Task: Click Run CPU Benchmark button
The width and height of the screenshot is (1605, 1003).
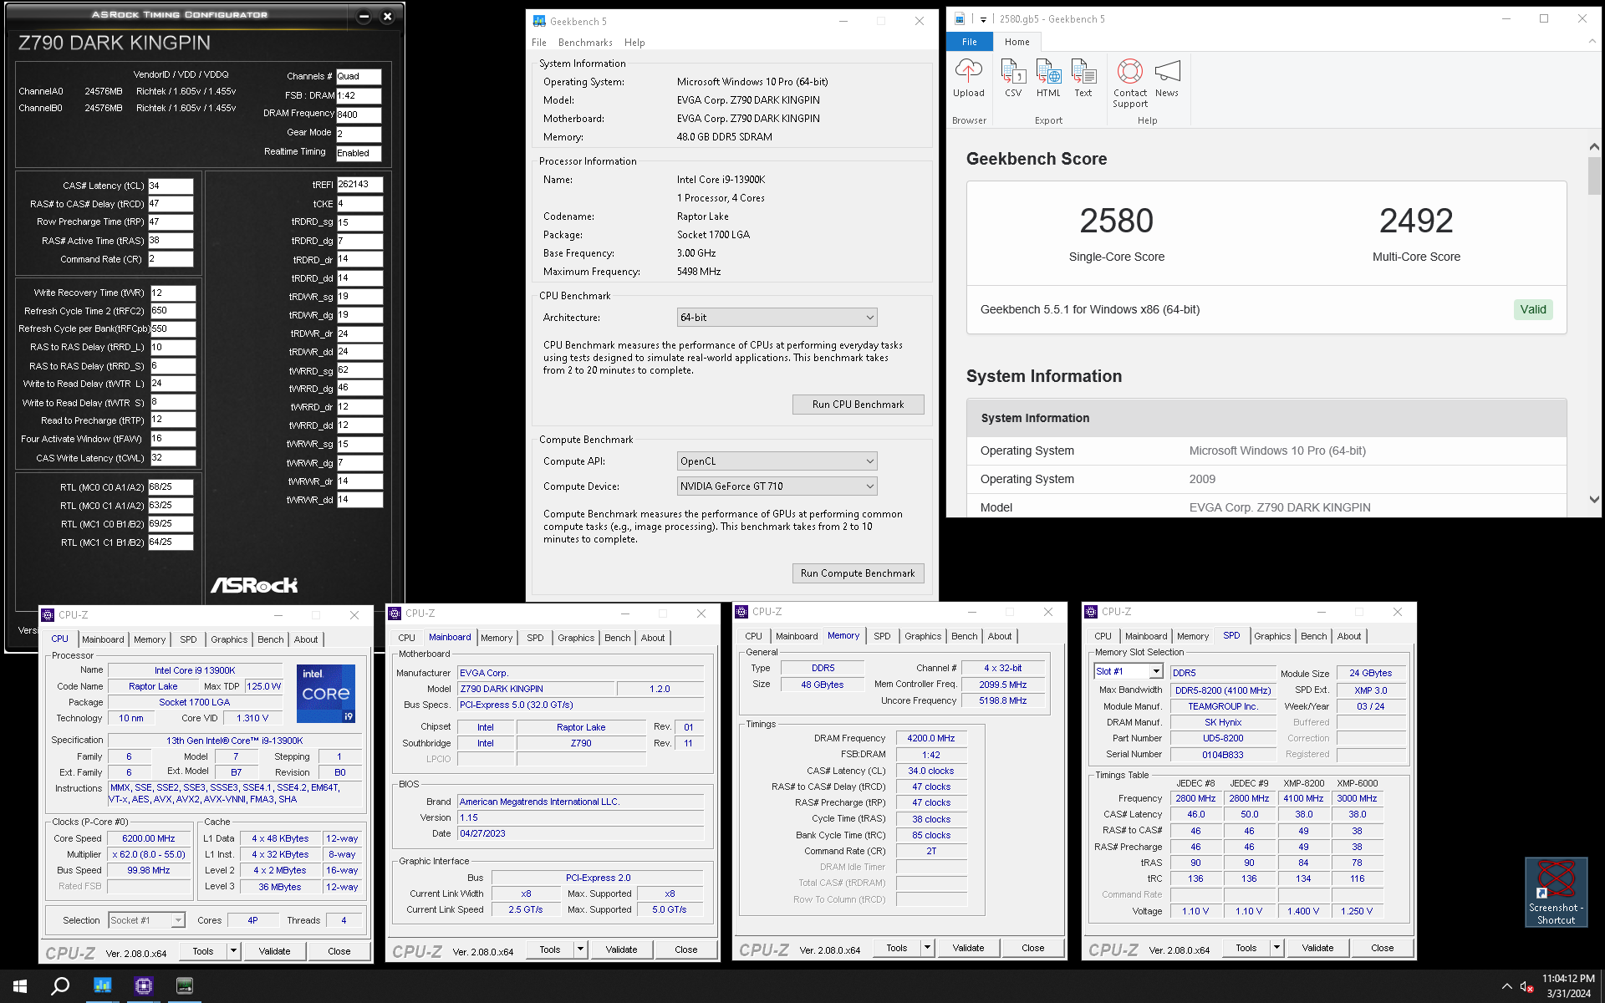Action: [858, 405]
